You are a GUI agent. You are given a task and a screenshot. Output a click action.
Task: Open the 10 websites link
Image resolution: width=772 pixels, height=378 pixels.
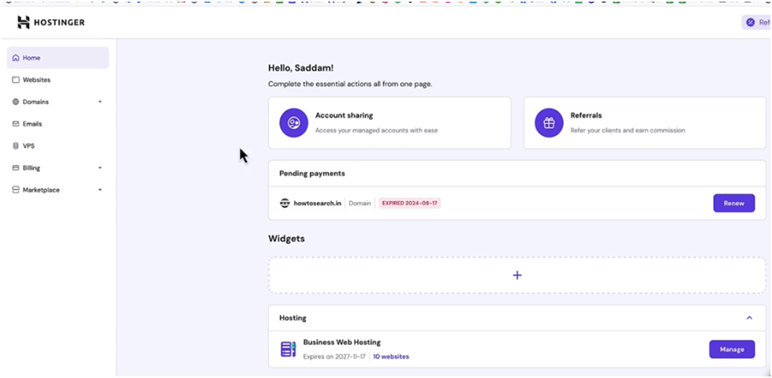pos(391,357)
